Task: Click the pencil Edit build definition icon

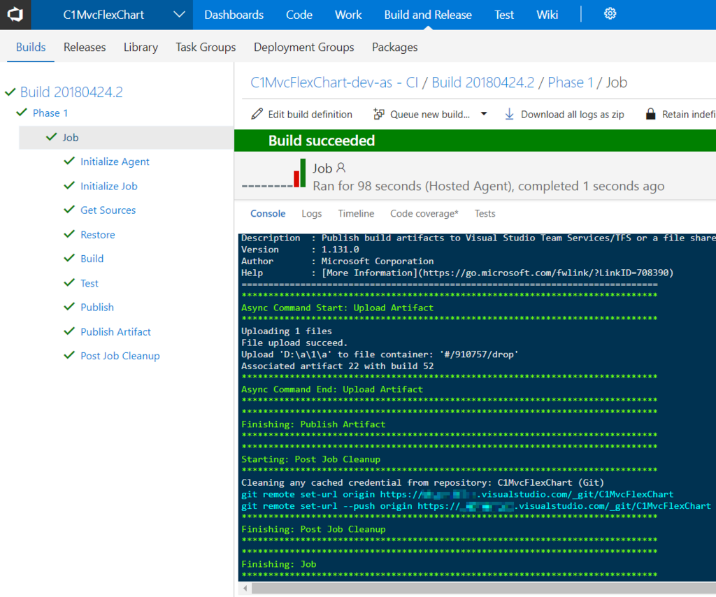Action: [257, 114]
